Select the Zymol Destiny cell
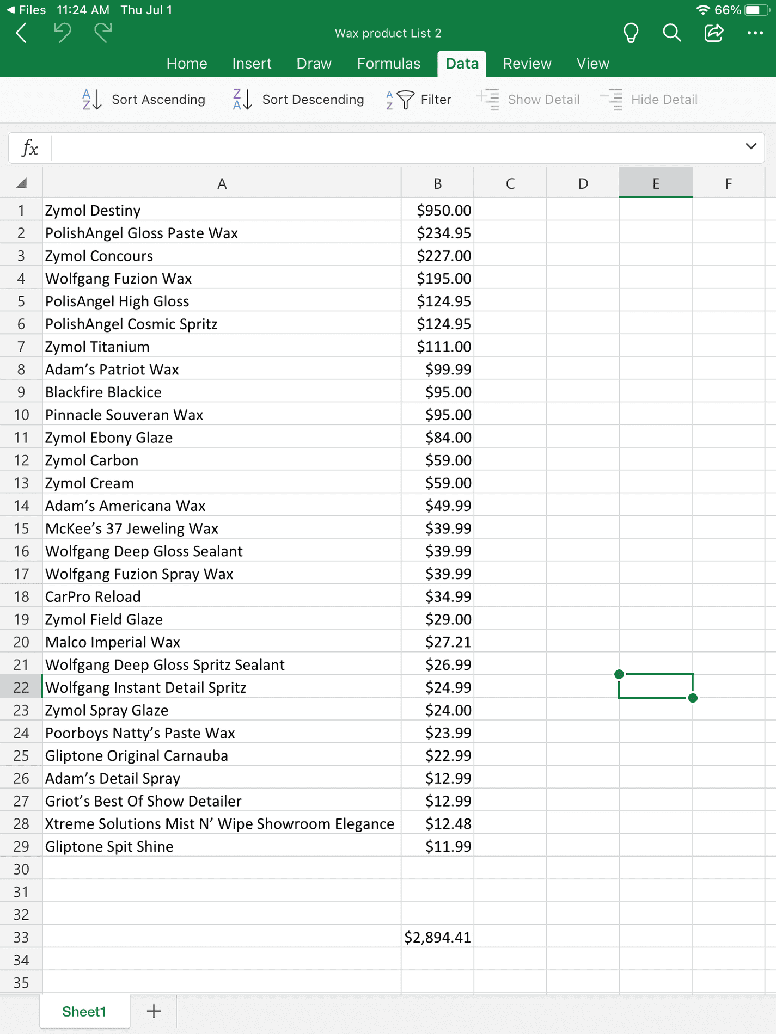 (222, 210)
